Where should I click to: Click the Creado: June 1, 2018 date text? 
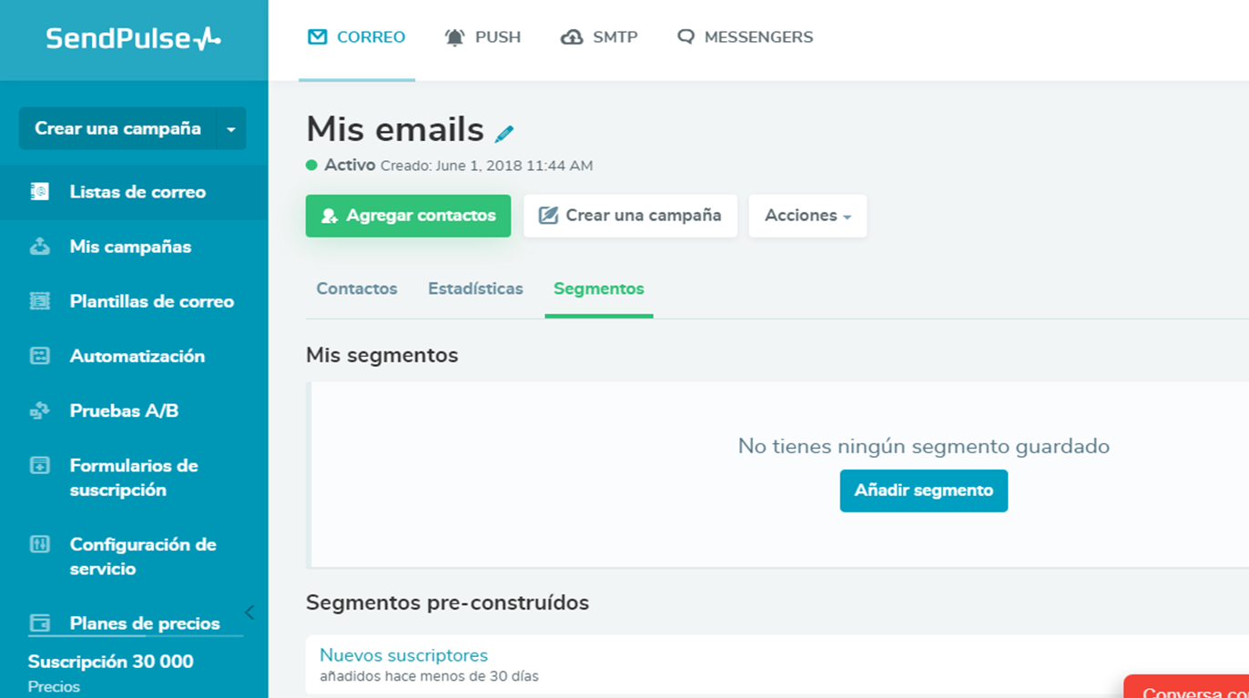click(x=487, y=166)
